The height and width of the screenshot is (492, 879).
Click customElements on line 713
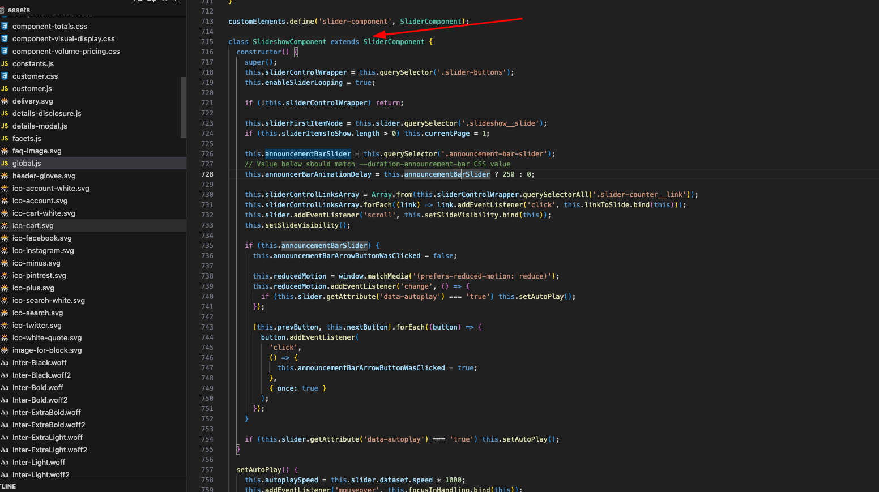[257, 22]
